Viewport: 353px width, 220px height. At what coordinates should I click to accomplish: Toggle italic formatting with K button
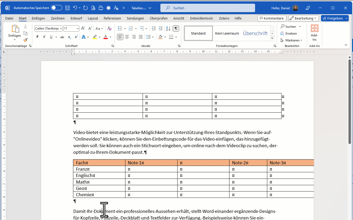pyautogui.click(x=44, y=37)
